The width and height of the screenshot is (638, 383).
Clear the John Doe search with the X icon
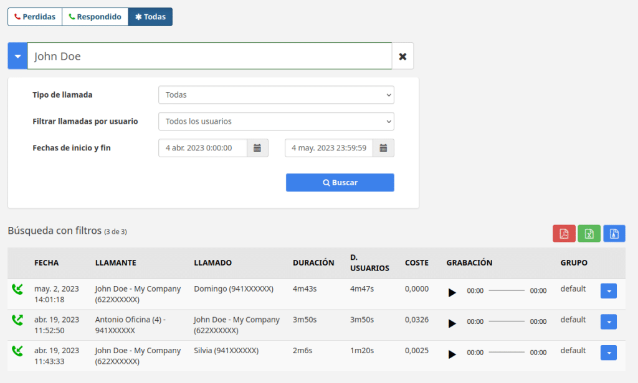402,55
